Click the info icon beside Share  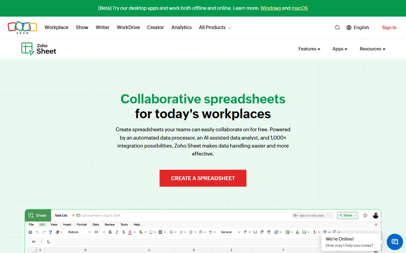click(x=365, y=215)
